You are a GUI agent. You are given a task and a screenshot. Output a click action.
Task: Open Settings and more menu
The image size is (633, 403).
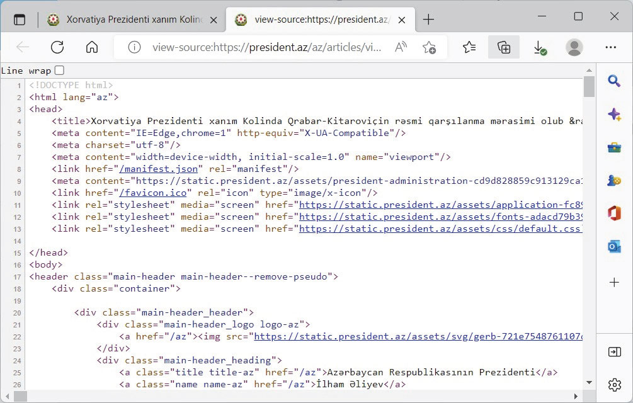click(611, 47)
